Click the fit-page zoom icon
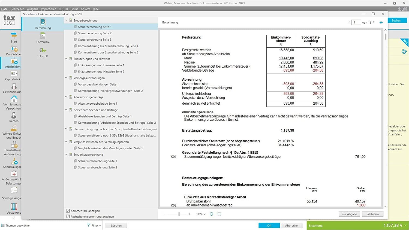 pyautogui.click(x=211, y=214)
